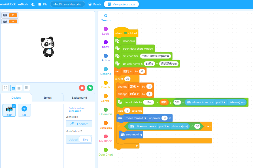Stop the running program with red button

click(82, 88)
